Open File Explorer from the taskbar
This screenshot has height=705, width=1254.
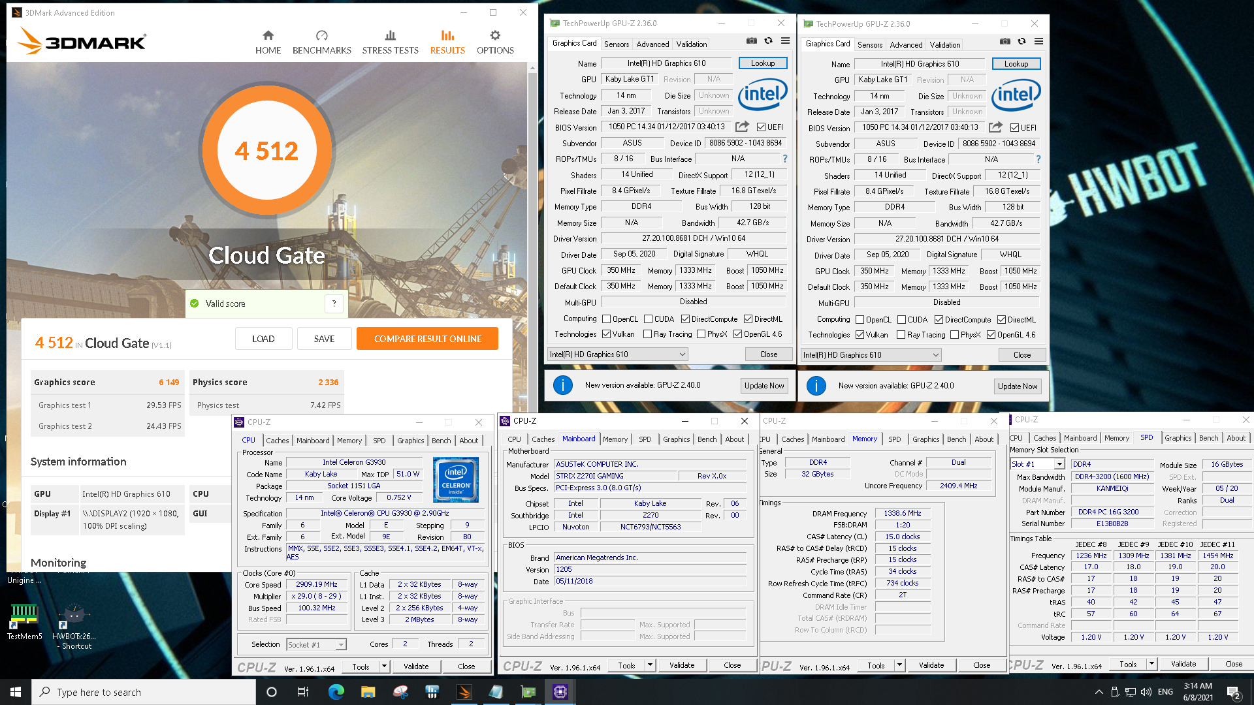(x=368, y=692)
